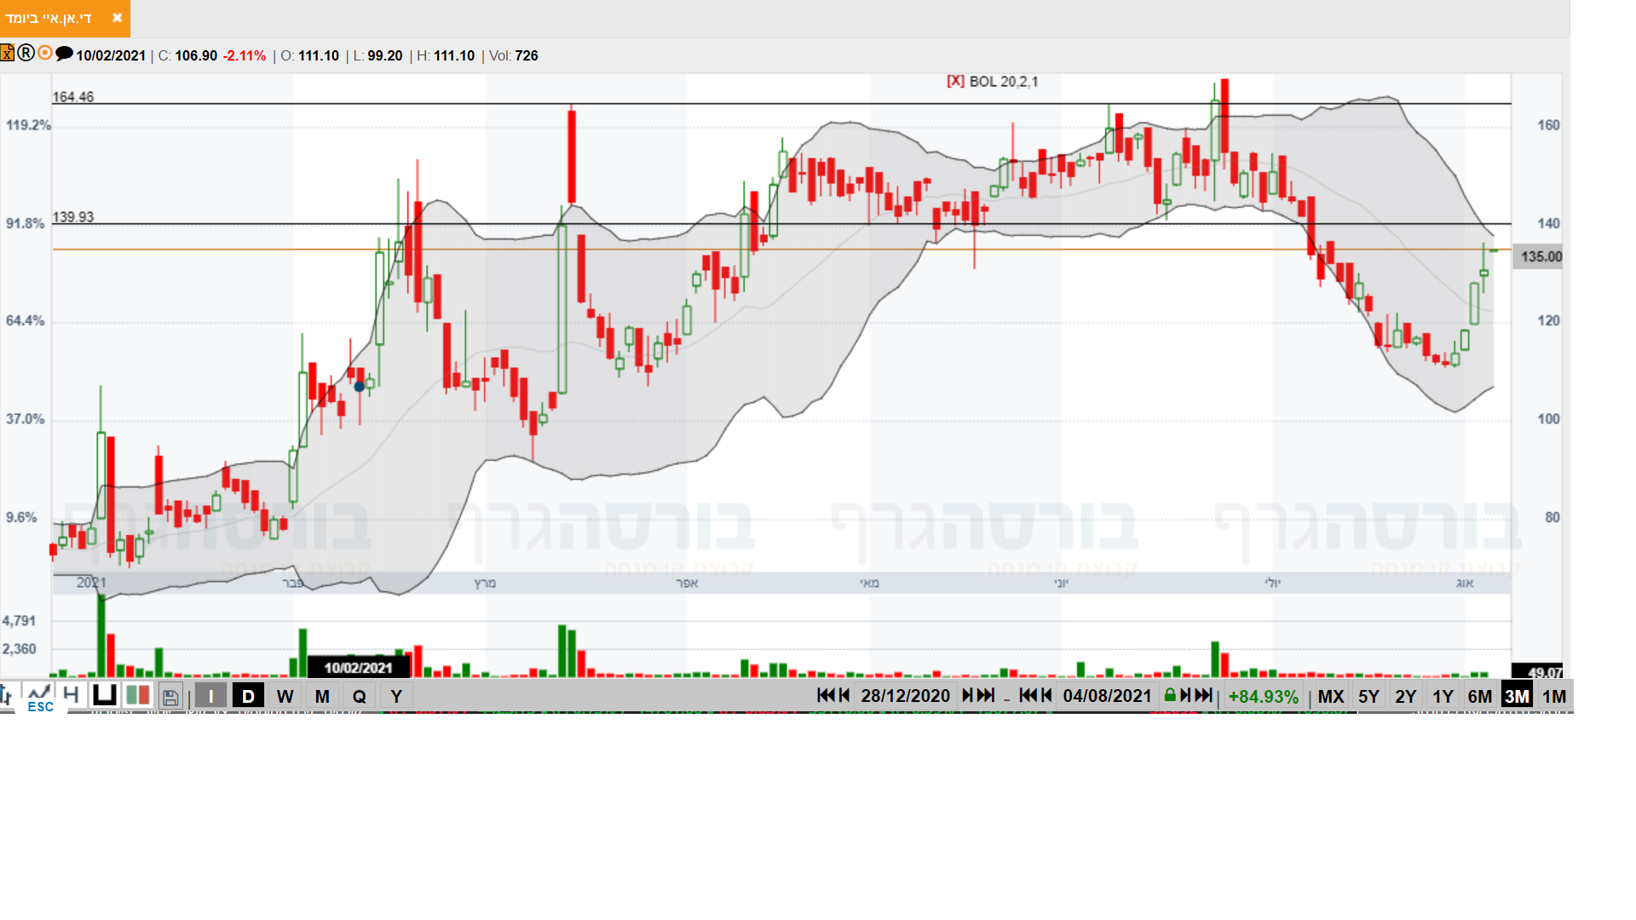
Task: Switch to weekly W interval
Action: (285, 696)
